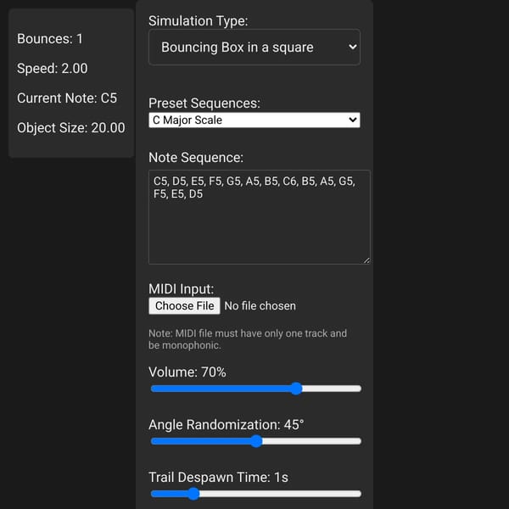Click the 'Volume: 70%' label
Image resolution: width=509 pixels, height=509 pixels.
coord(187,372)
